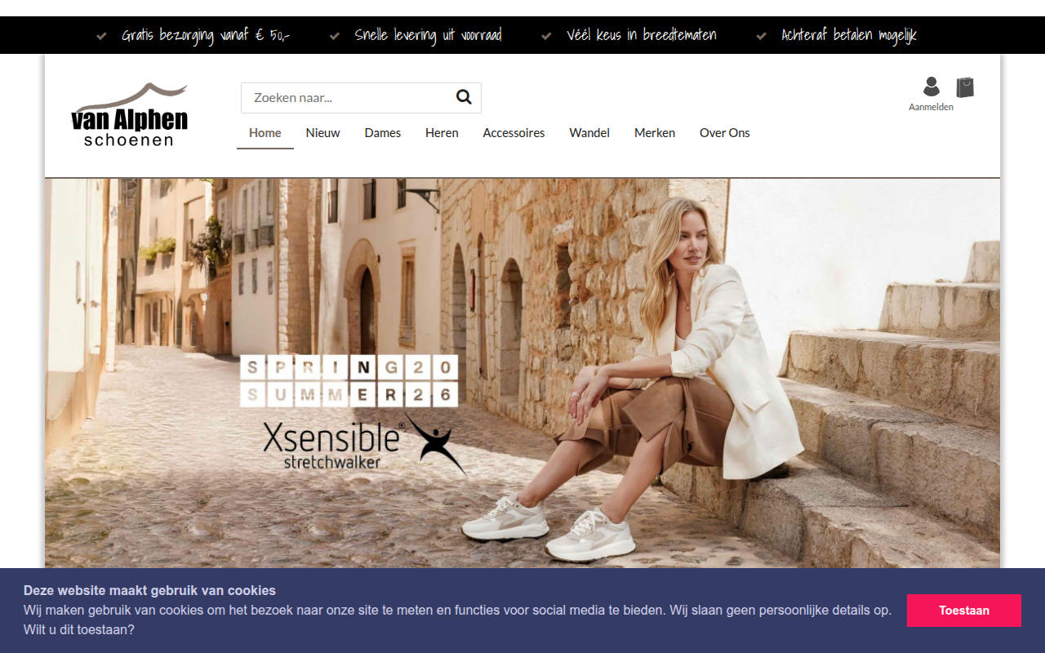
Task: Click checkmark icon beside 'Gratis bezorging'
Action: coord(101,36)
